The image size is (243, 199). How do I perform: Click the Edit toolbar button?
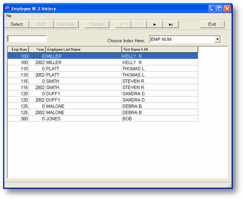[41, 25]
